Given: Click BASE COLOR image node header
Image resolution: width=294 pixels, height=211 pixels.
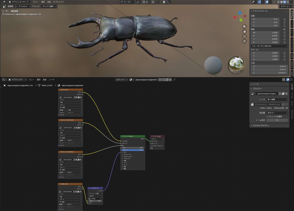Looking at the screenshot, I should tap(71, 90).
